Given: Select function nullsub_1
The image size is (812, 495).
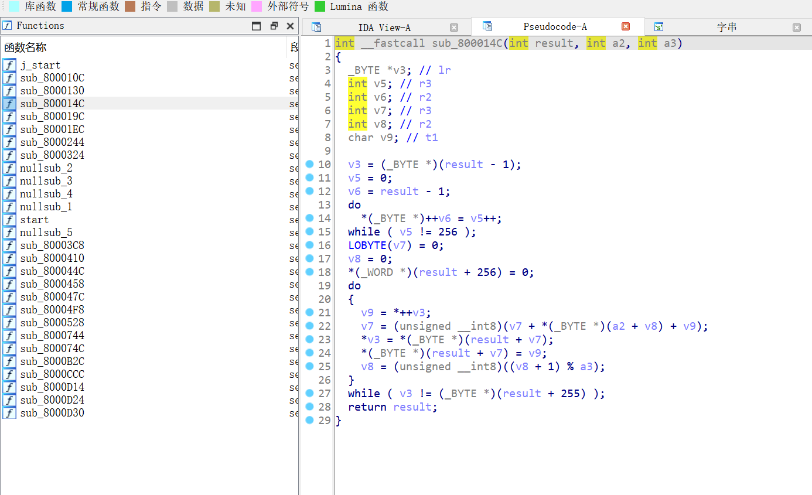Looking at the screenshot, I should point(149,207).
